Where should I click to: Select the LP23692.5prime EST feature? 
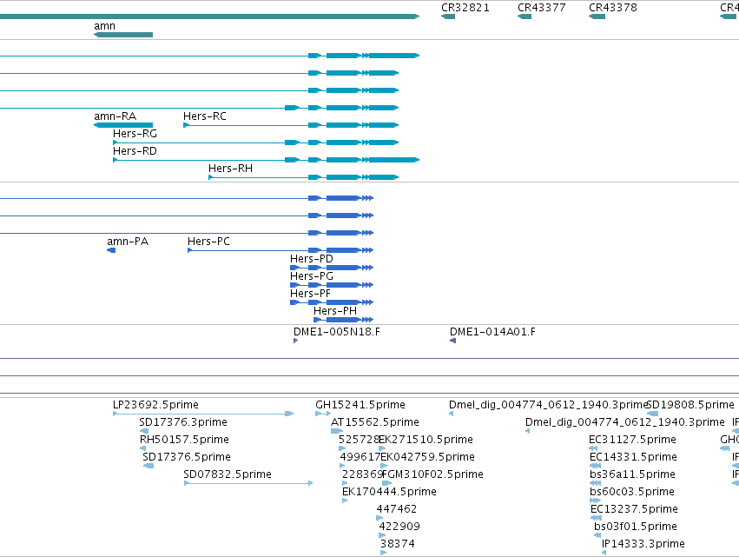203,414
